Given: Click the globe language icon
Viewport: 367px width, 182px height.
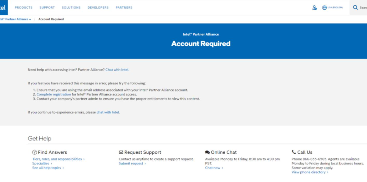Looking at the screenshot, I should (324, 7).
